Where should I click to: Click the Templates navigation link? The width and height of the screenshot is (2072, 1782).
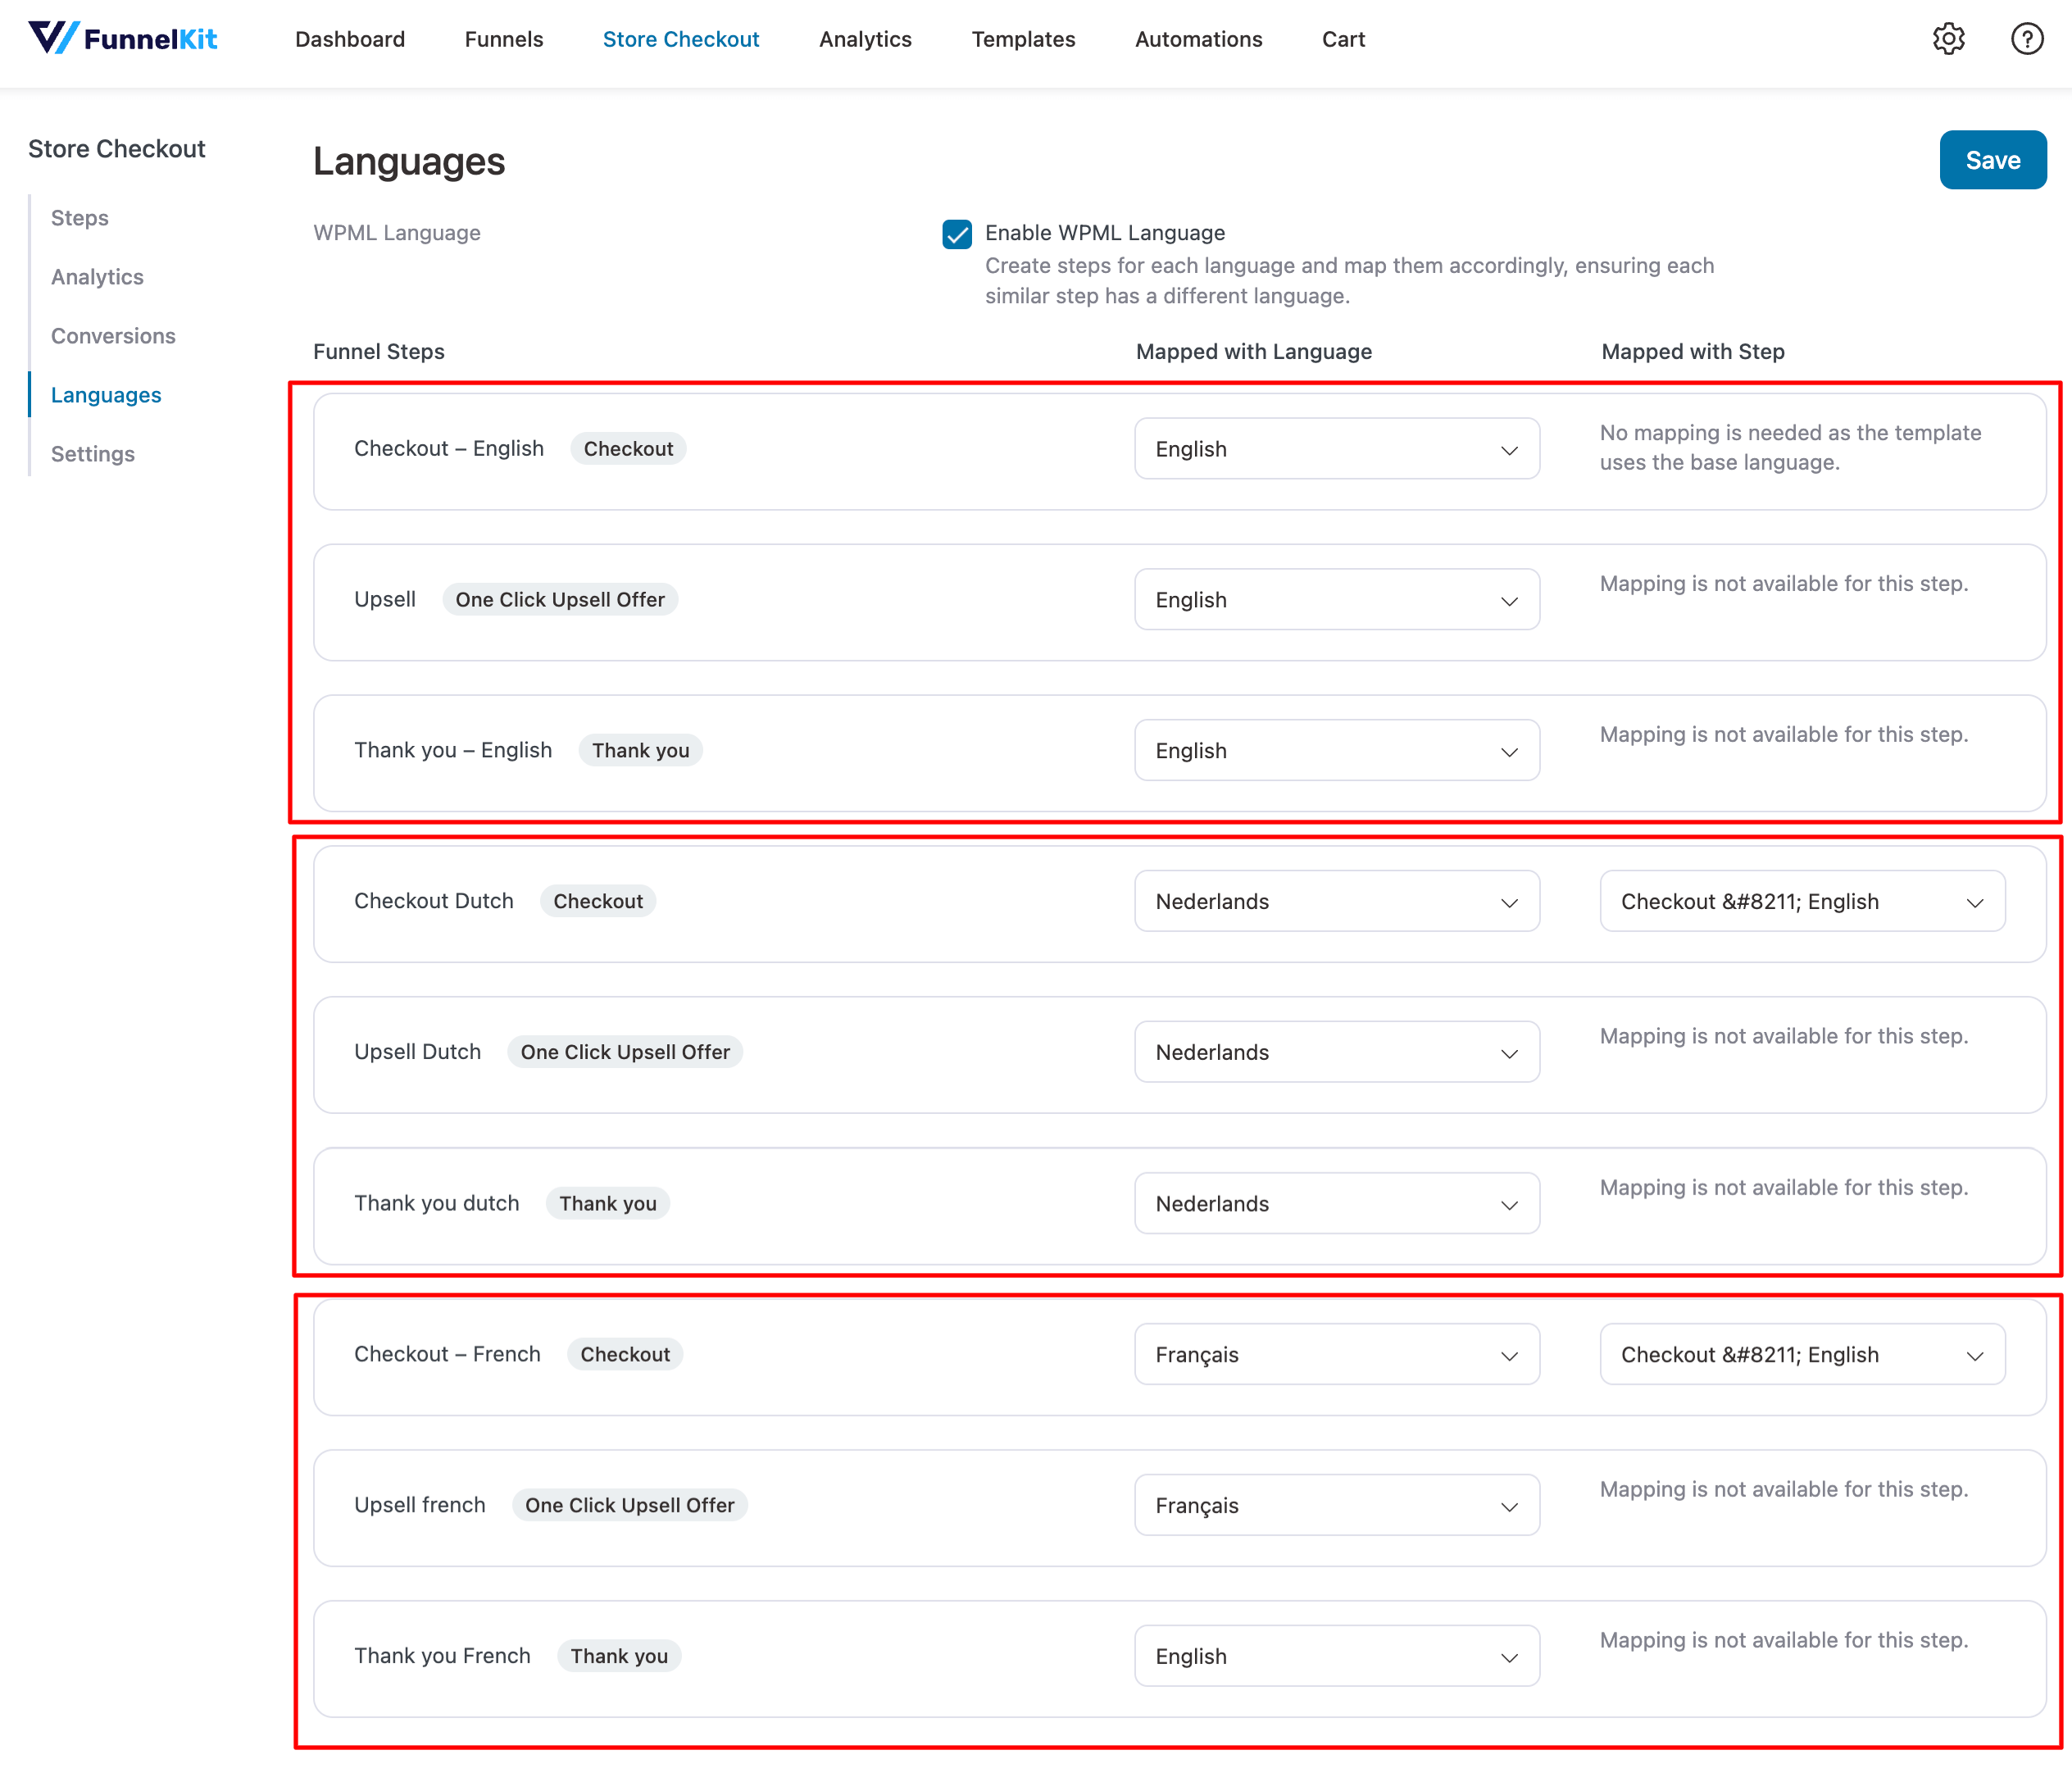1023,39
